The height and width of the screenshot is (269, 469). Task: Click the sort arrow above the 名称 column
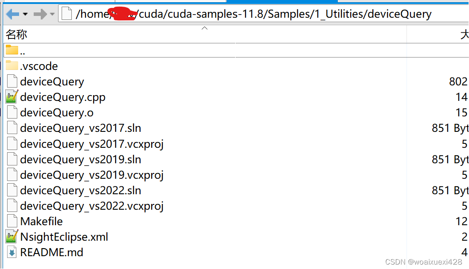click(204, 28)
